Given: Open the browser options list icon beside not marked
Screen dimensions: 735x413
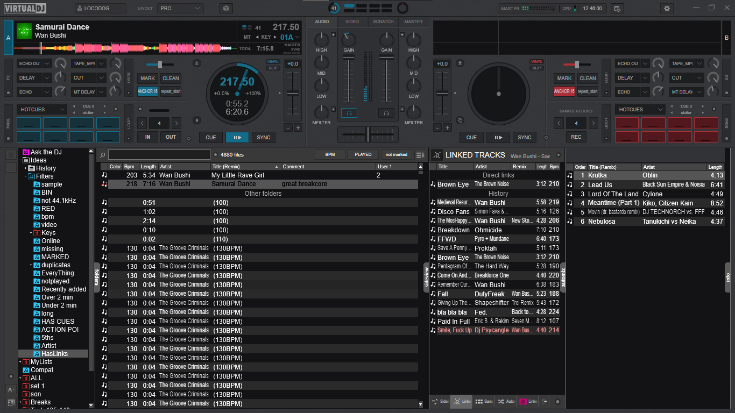Looking at the screenshot, I should [420, 155].
